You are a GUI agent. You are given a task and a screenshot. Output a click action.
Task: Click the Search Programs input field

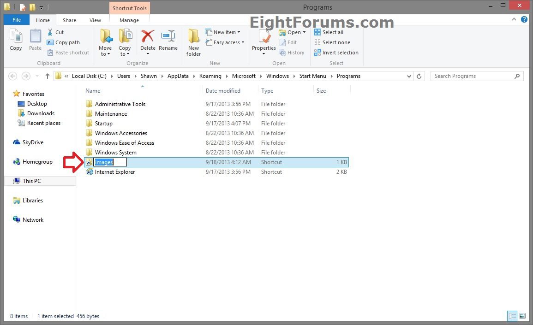pyautogui.click(x=472, y=76)
